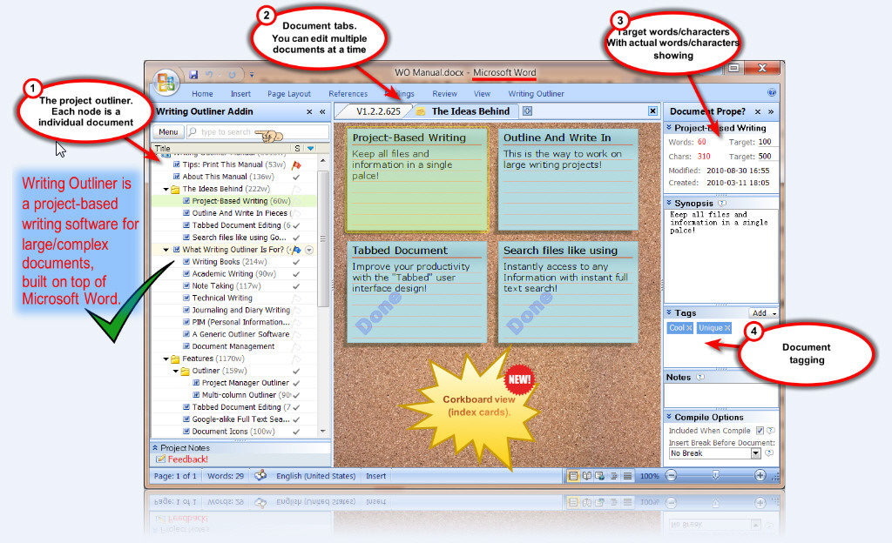The image size is (892, 543).
Task: Close the Writing Outliner Addin pane
Action: pyautogui.click(x=309, y=112)
